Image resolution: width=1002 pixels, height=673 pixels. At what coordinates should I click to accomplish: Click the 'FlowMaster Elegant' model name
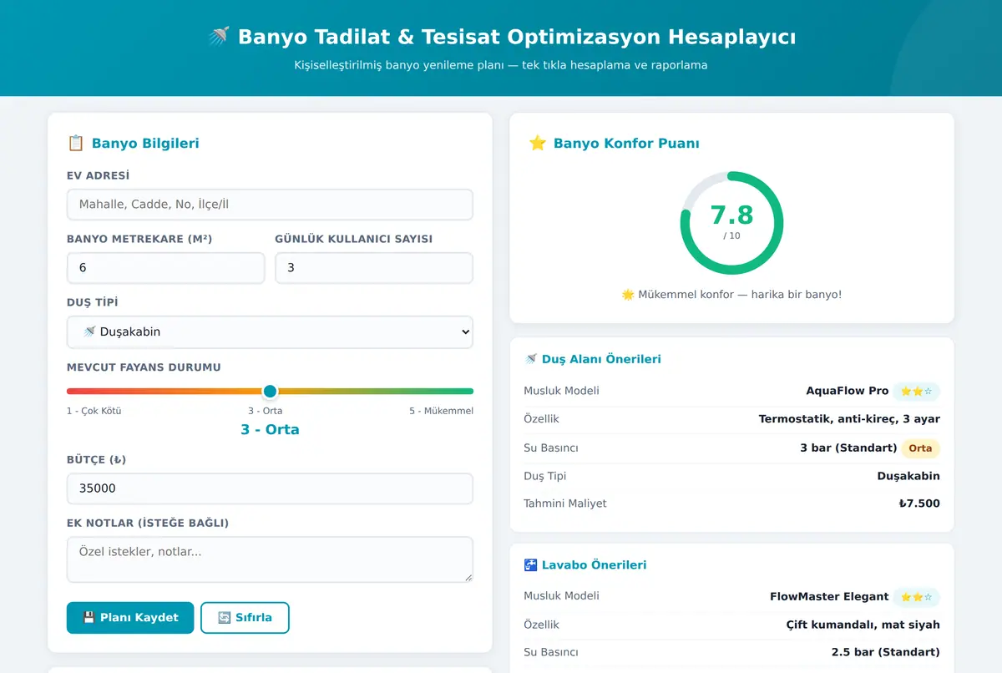pyautogui.click(x=829, y=597)
